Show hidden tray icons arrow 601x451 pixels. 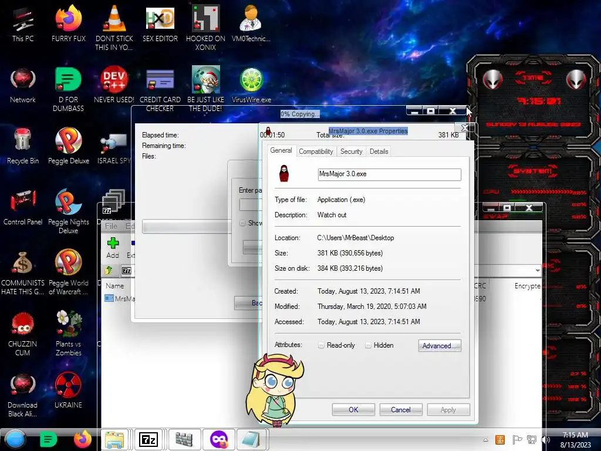[485, 440]
